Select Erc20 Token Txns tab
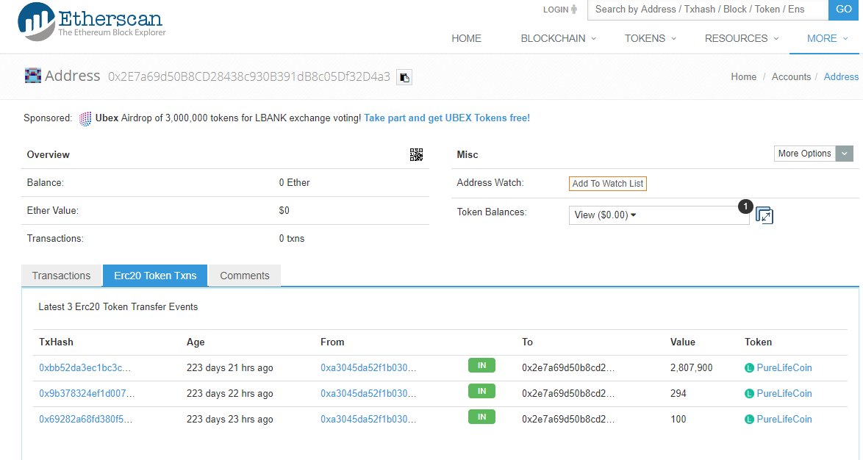Viewport: 863px width, 460px height. coord(155,276)
